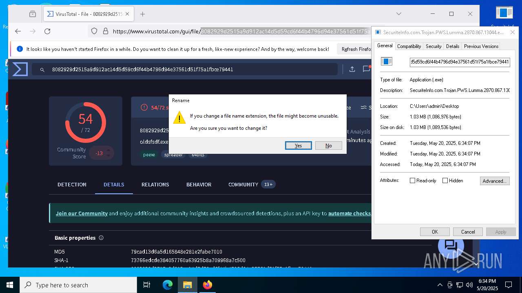Click the Basic properties info icon
The height and width of the screenshot is (293, 522).
tap(101, 238)
